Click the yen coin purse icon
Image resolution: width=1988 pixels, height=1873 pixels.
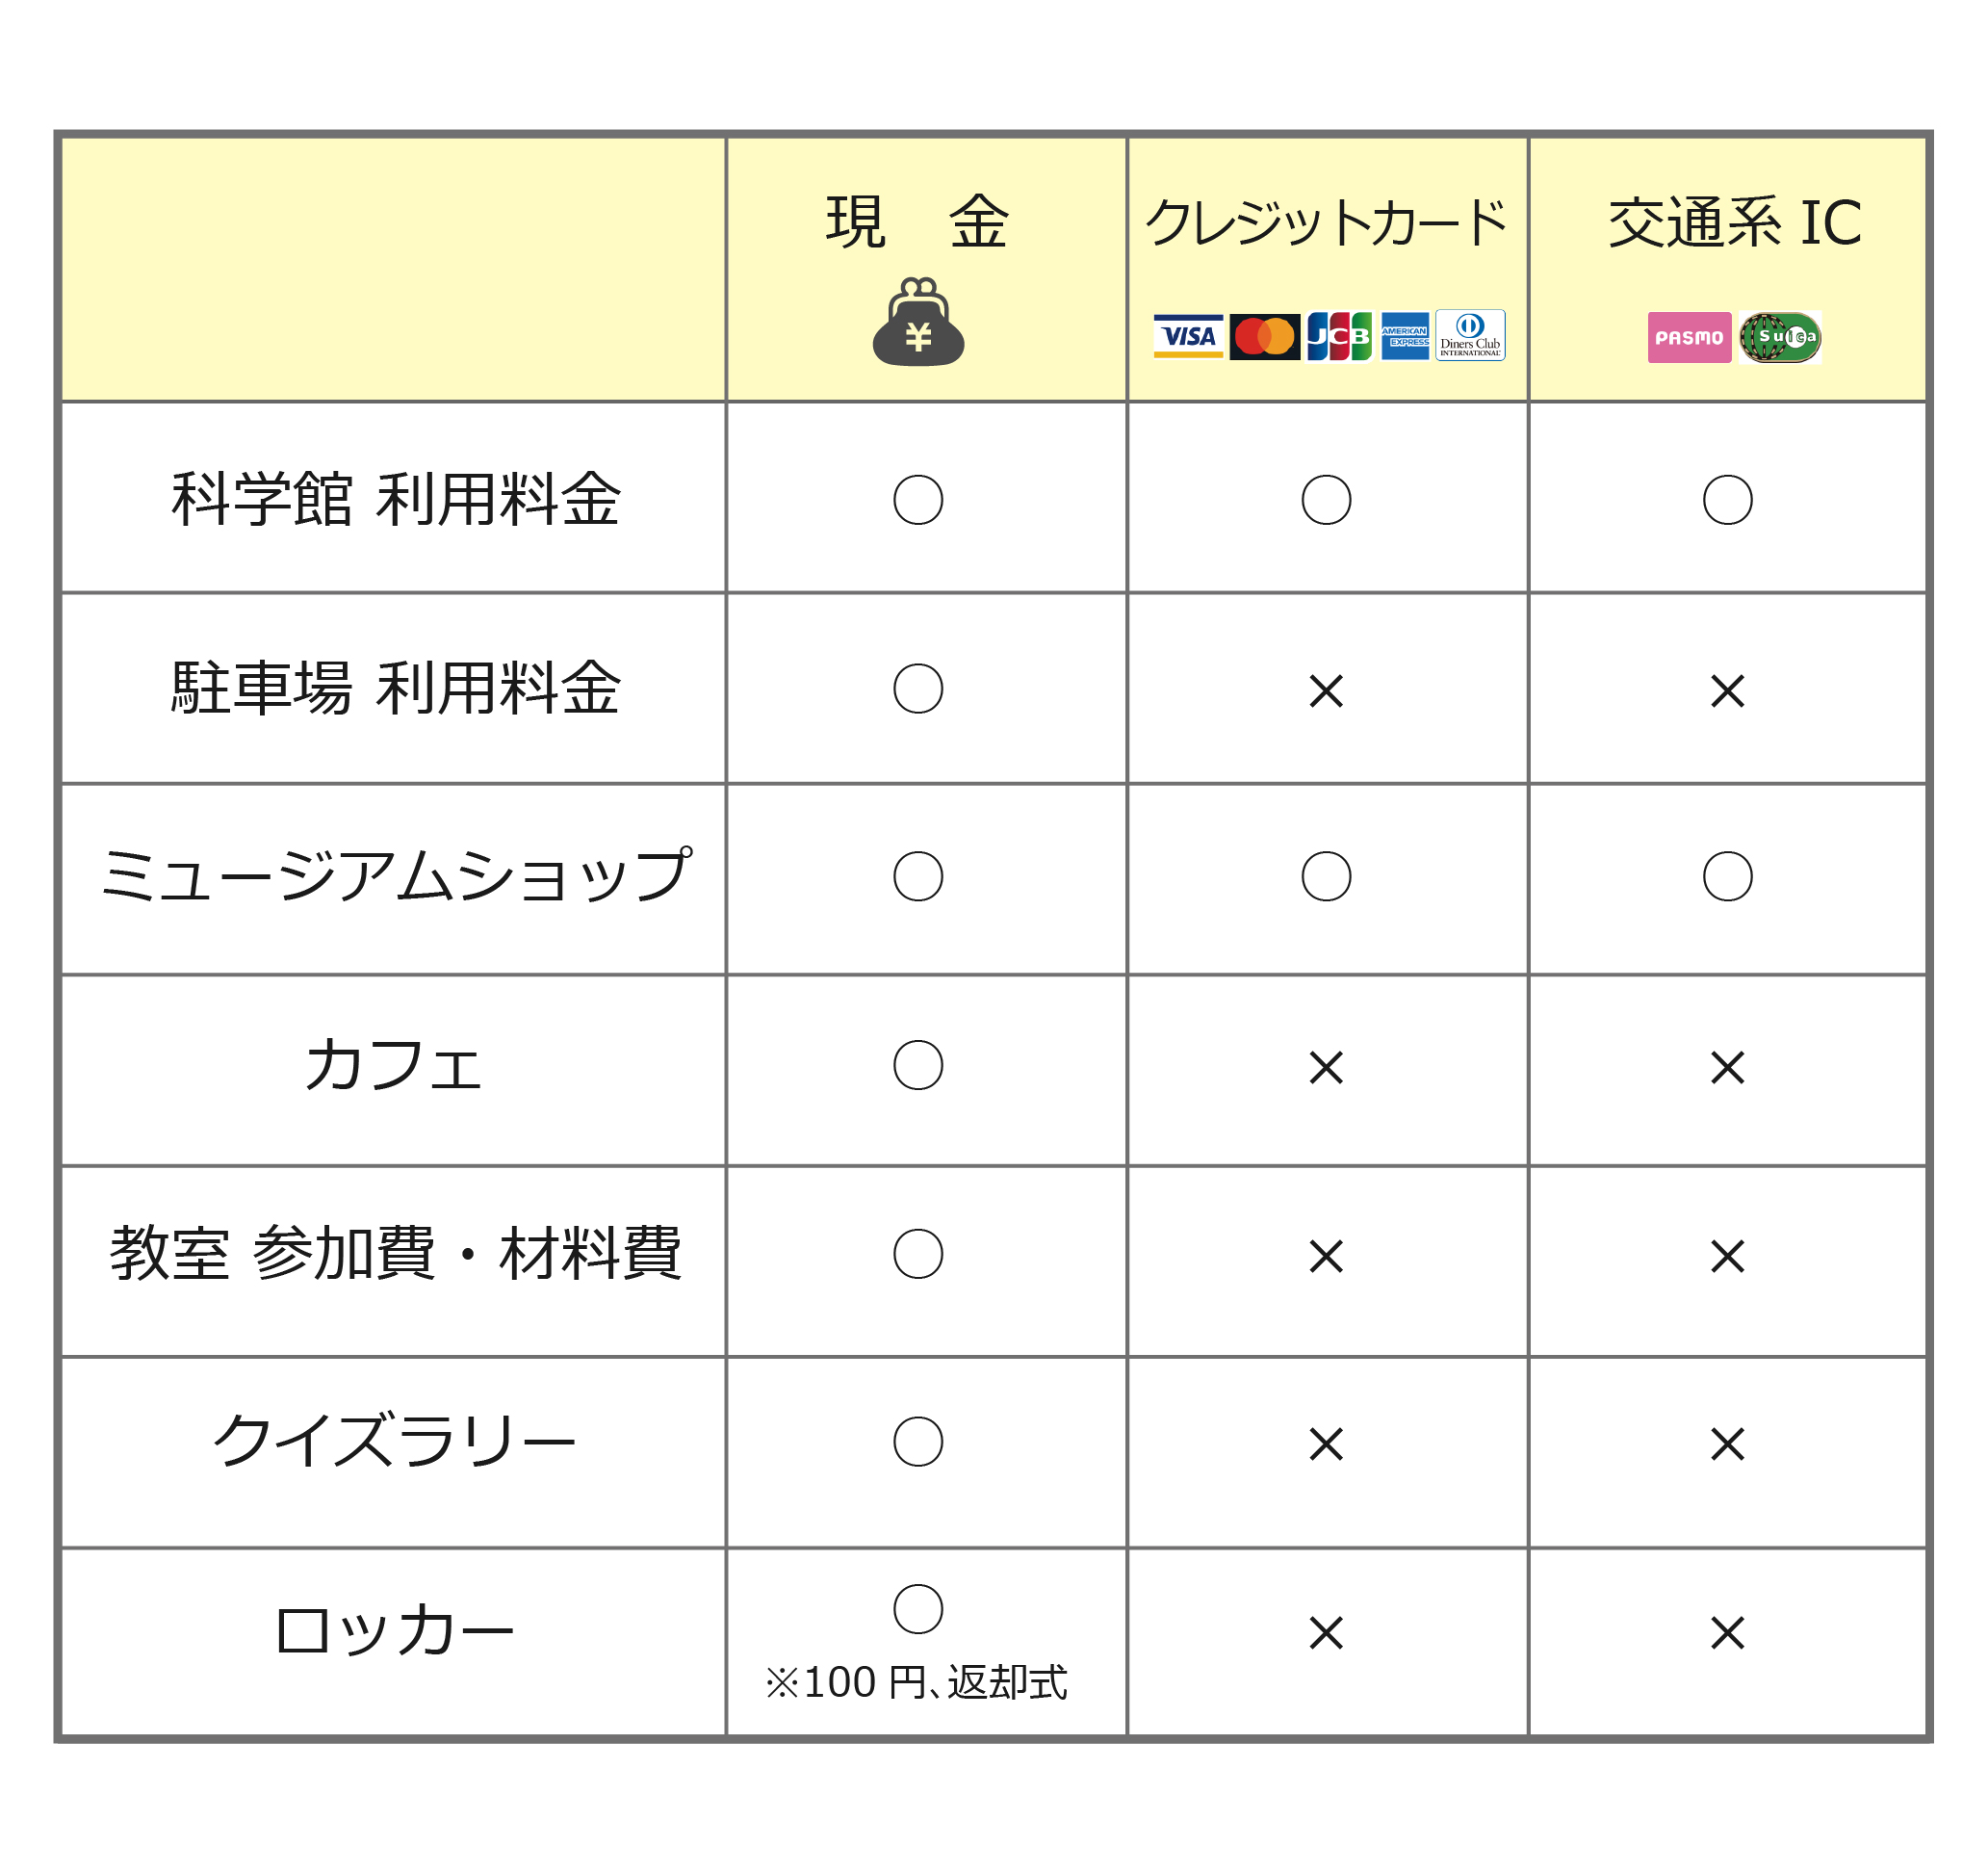[918, 322]
